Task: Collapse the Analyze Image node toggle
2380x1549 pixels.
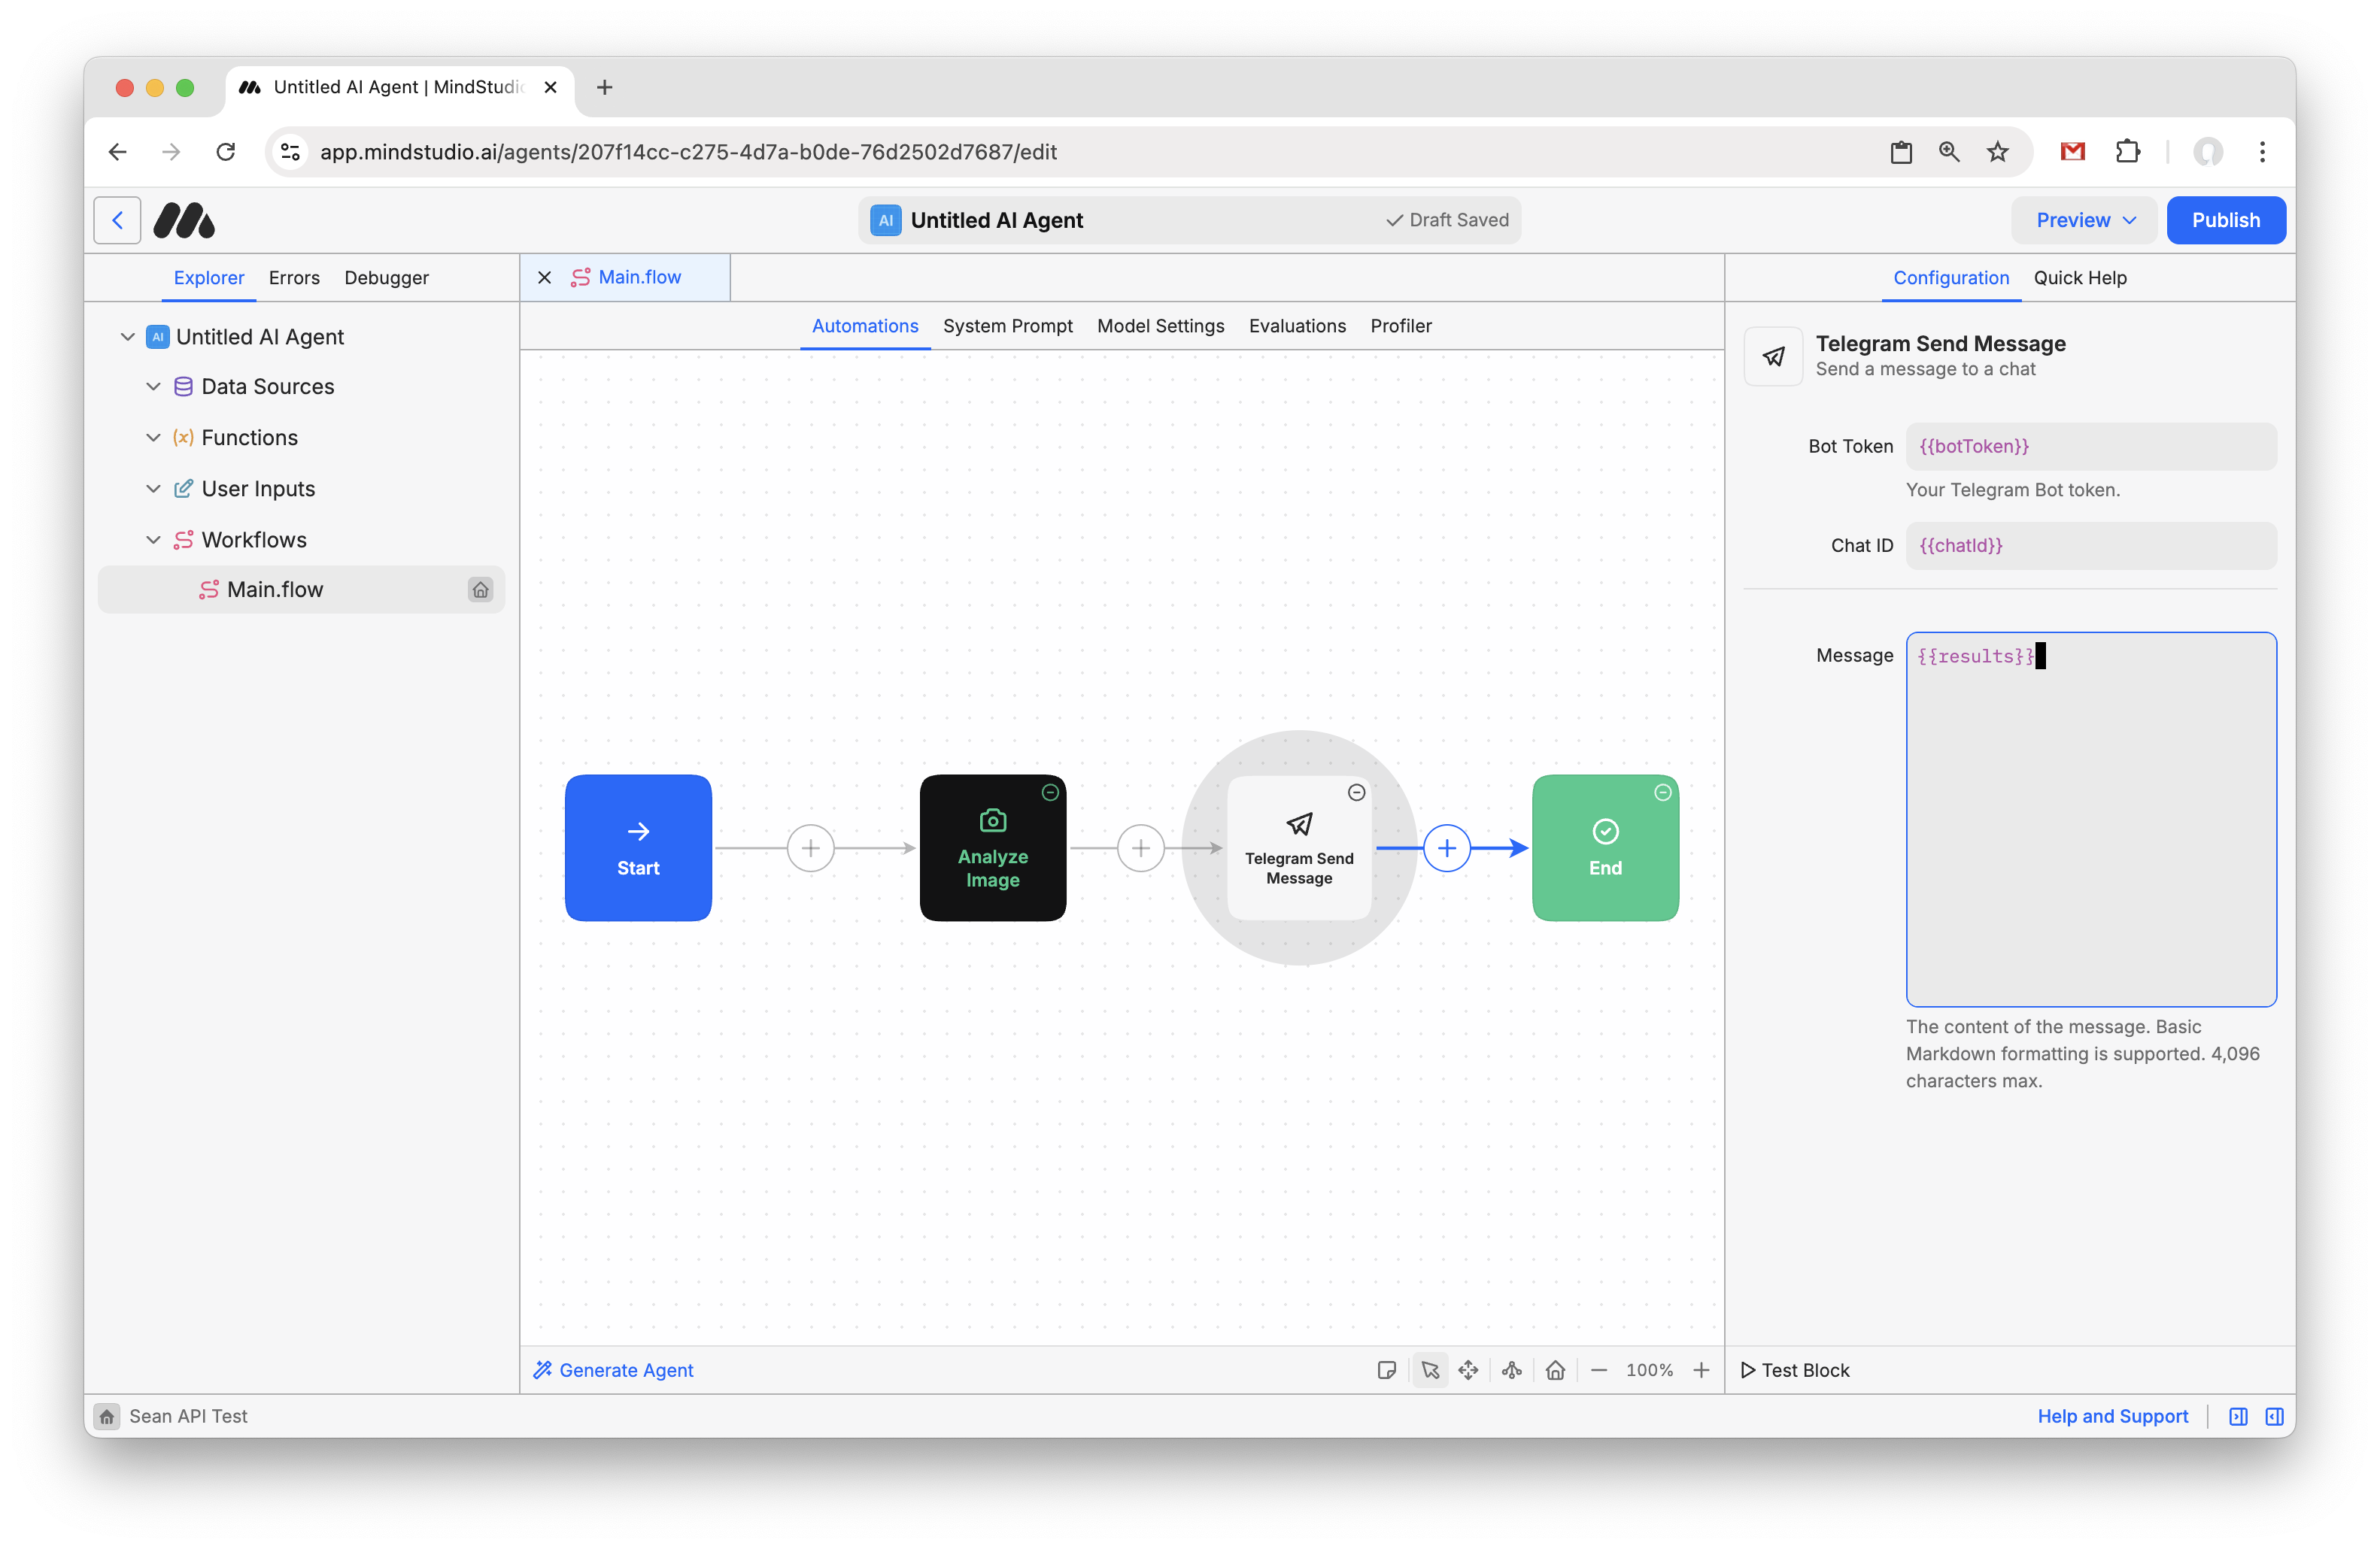Action: tap(1050, 793)
